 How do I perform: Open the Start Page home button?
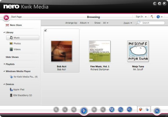(x=6, y=18)
